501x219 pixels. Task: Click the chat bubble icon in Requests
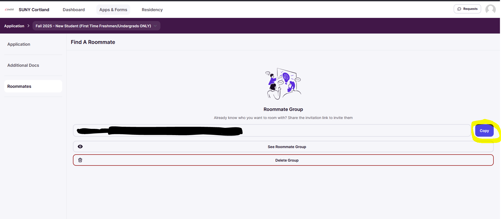point(459,9)
